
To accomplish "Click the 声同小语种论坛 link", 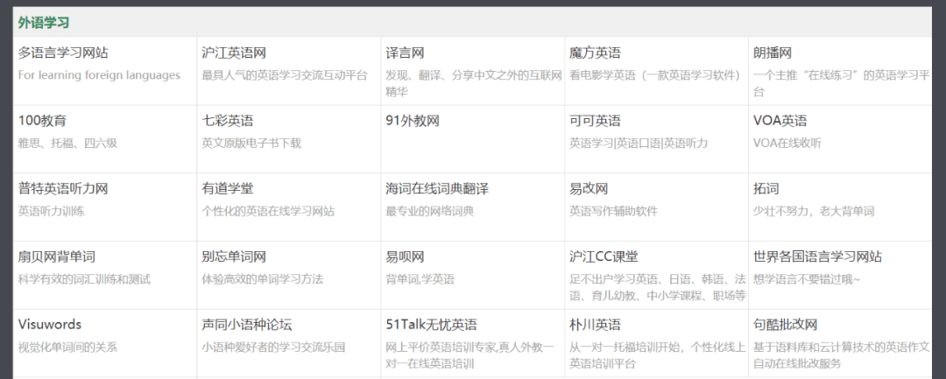I will tap(247, 325).
